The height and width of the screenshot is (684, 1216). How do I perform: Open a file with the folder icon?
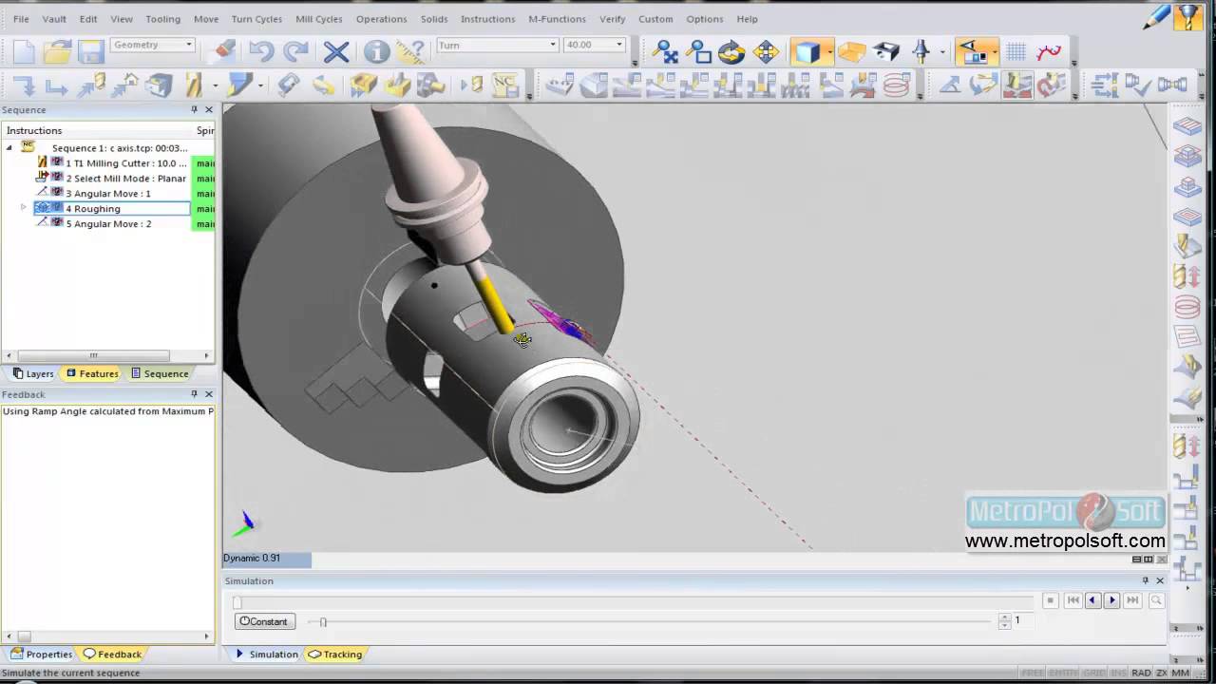[x=57, y=51]
